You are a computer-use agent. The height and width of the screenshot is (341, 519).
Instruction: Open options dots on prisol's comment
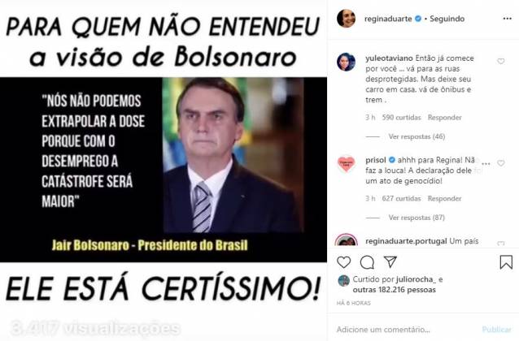pyautogui.click(x=486, y=163)
